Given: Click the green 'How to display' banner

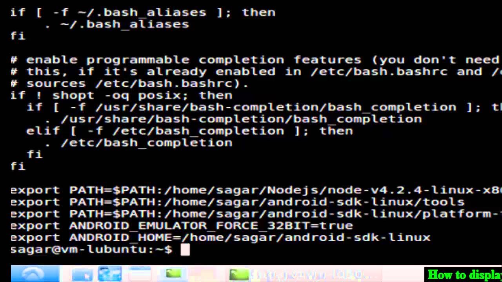Looking at the screenshot, I should [x=463, y=274].
